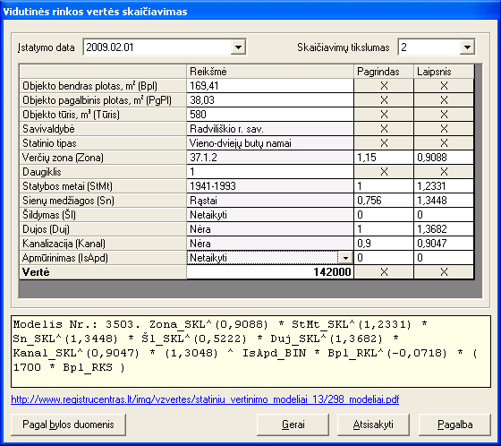This screenshot has width=501, height=446.
Task: Expand the Apmūrinimas (IsApd) Netaikyti dropdown
Action: [x=345, y=258]
